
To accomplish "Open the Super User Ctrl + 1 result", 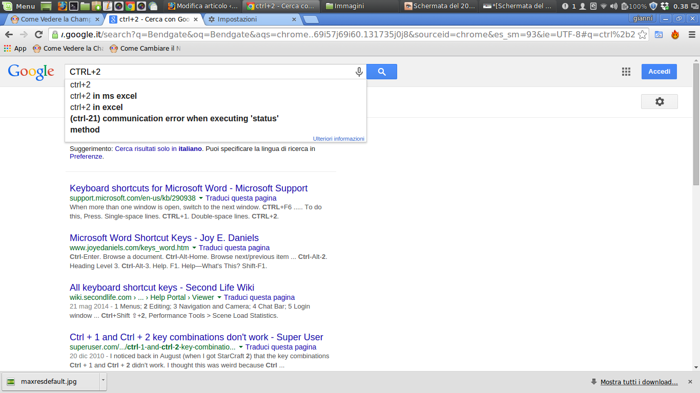I will 196,337.
